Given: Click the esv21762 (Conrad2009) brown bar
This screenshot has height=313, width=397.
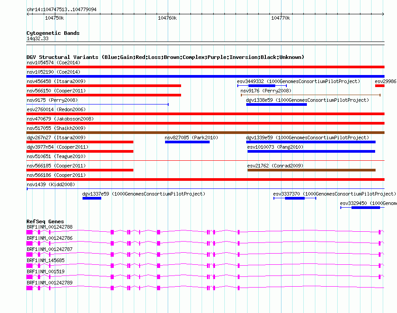Looking at the screenshot, I should point(311,170).
